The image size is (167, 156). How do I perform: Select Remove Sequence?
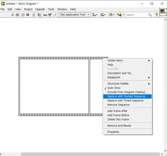[x=127, y=105]
